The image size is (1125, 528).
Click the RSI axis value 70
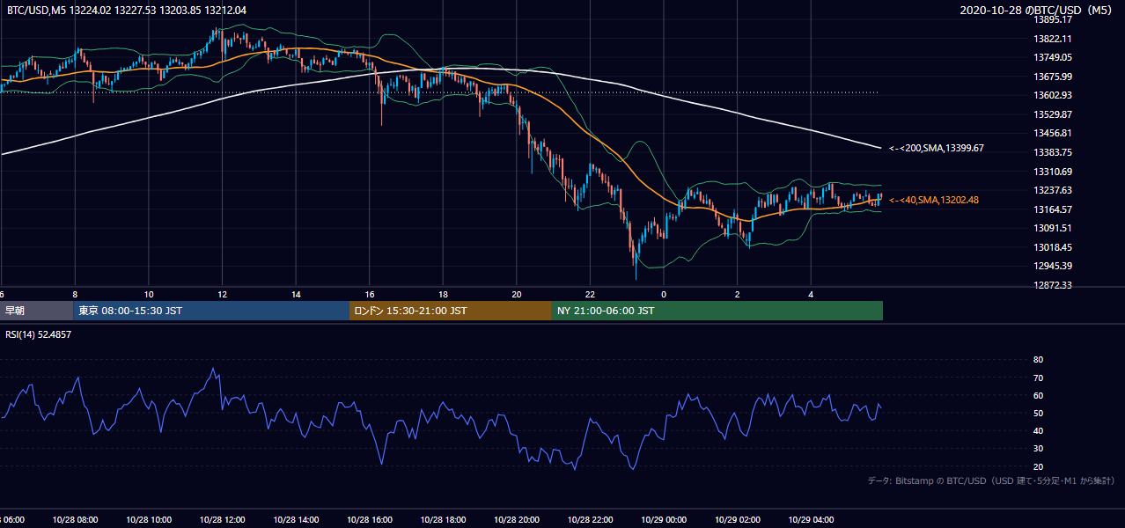click(x=1038, y=378)
